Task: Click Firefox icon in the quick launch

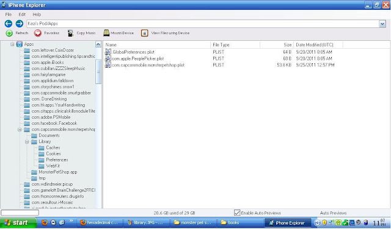Action: coord(45,222)
